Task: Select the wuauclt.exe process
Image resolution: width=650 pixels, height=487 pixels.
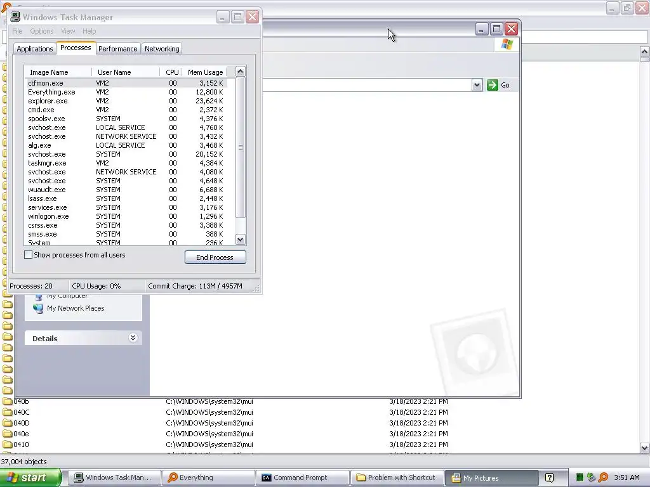Action: coord(126,190)
